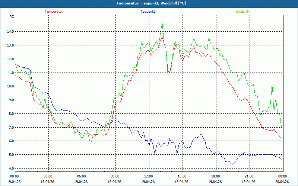298x186 pixels.
Task: Click the red Temperatur line's end at right edge
Action: click(x=281, y=139)
